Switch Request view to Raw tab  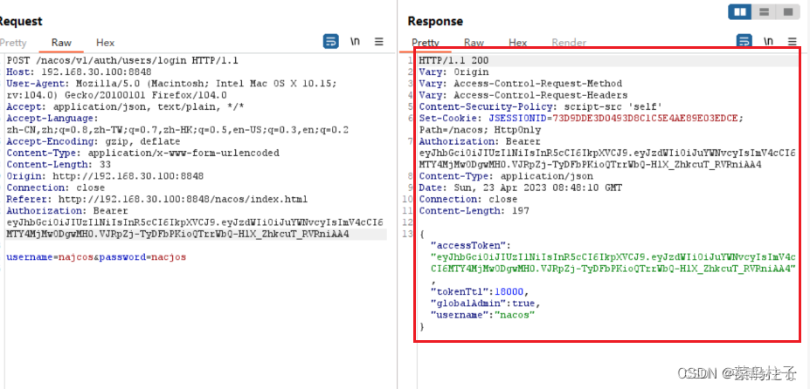(x=61, y=43)
